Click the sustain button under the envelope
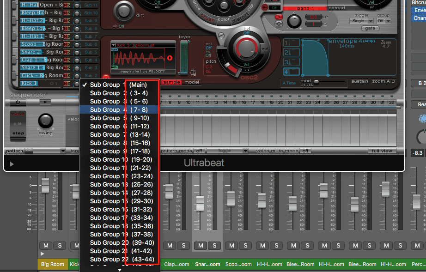426x272 pixels. coord(359,81)
